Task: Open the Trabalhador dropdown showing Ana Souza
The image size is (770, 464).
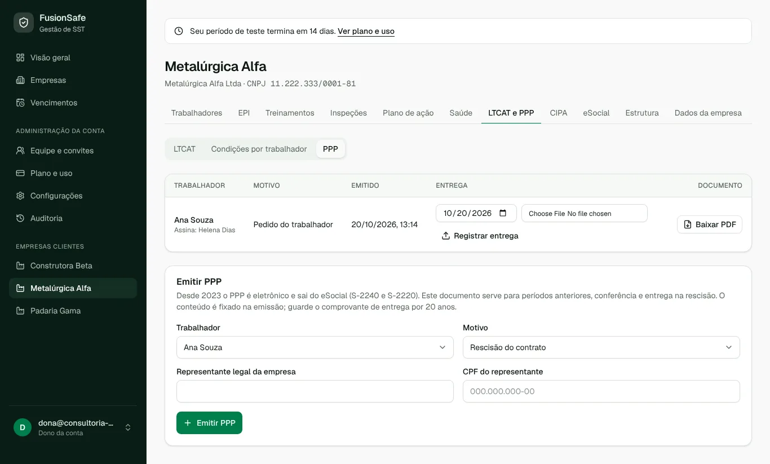Action: coord(315,347)
